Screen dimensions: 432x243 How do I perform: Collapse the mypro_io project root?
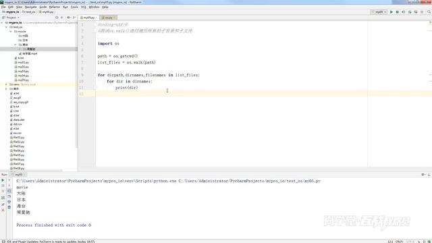(x=2, y=22)
